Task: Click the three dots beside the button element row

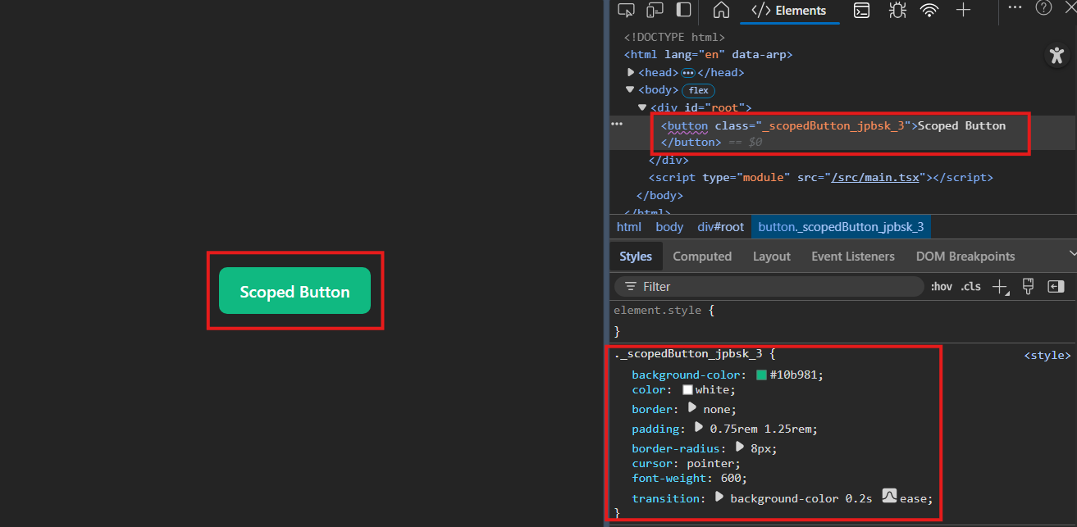Action: tap(617, 123)
